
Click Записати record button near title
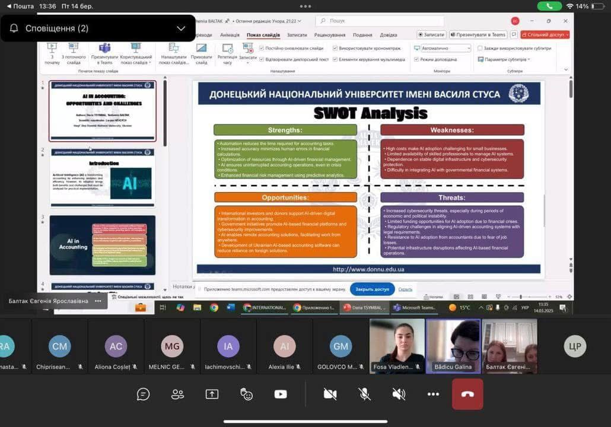(431, 34)
